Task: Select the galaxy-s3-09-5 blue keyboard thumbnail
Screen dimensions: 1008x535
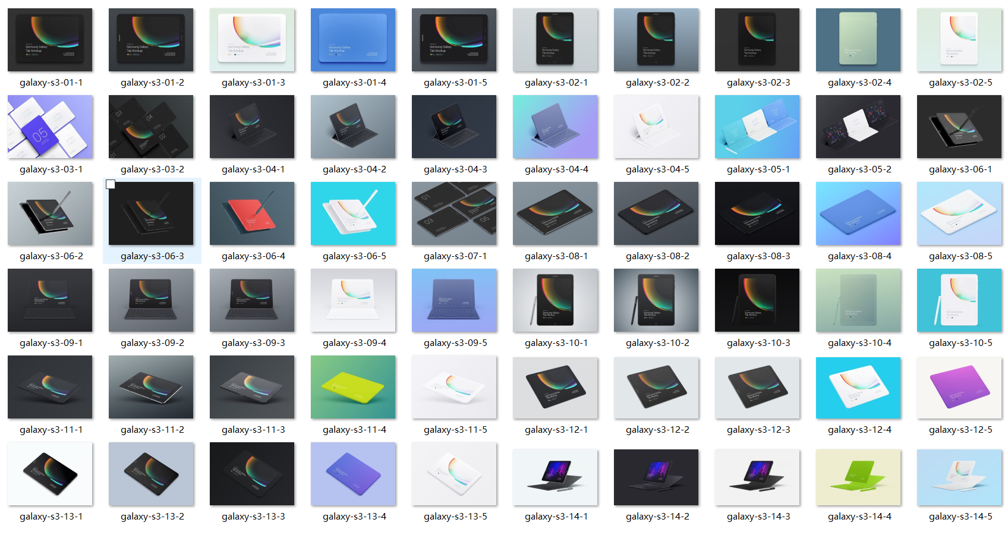Action: (x=454, y=300)
